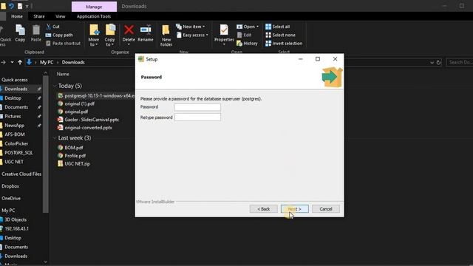Cancel the PostgreSQL Setup wizard

coord(326,208)
